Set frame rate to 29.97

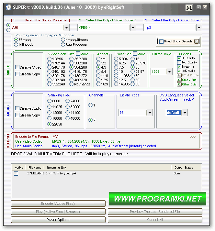[x=132, y=71]
